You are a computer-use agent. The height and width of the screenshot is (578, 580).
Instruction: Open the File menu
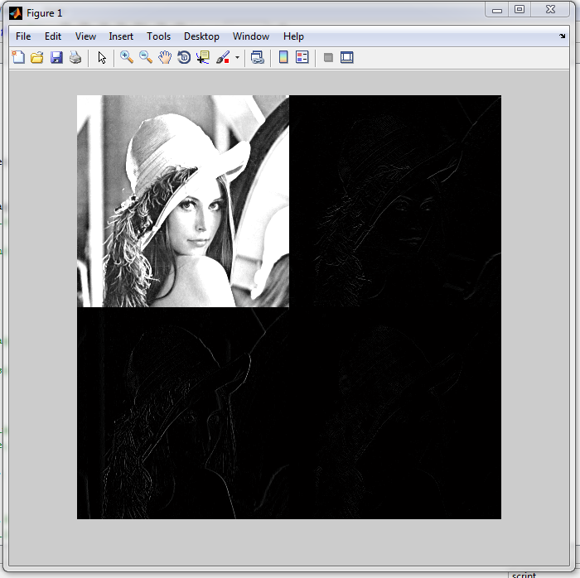pos(23,36)
